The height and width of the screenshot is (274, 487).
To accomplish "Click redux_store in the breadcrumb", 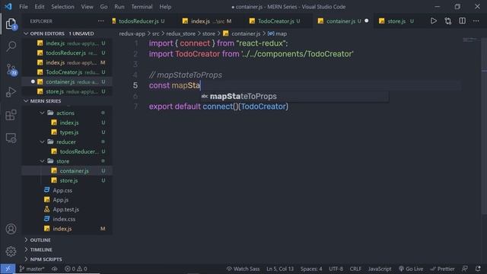I will 181,33.
